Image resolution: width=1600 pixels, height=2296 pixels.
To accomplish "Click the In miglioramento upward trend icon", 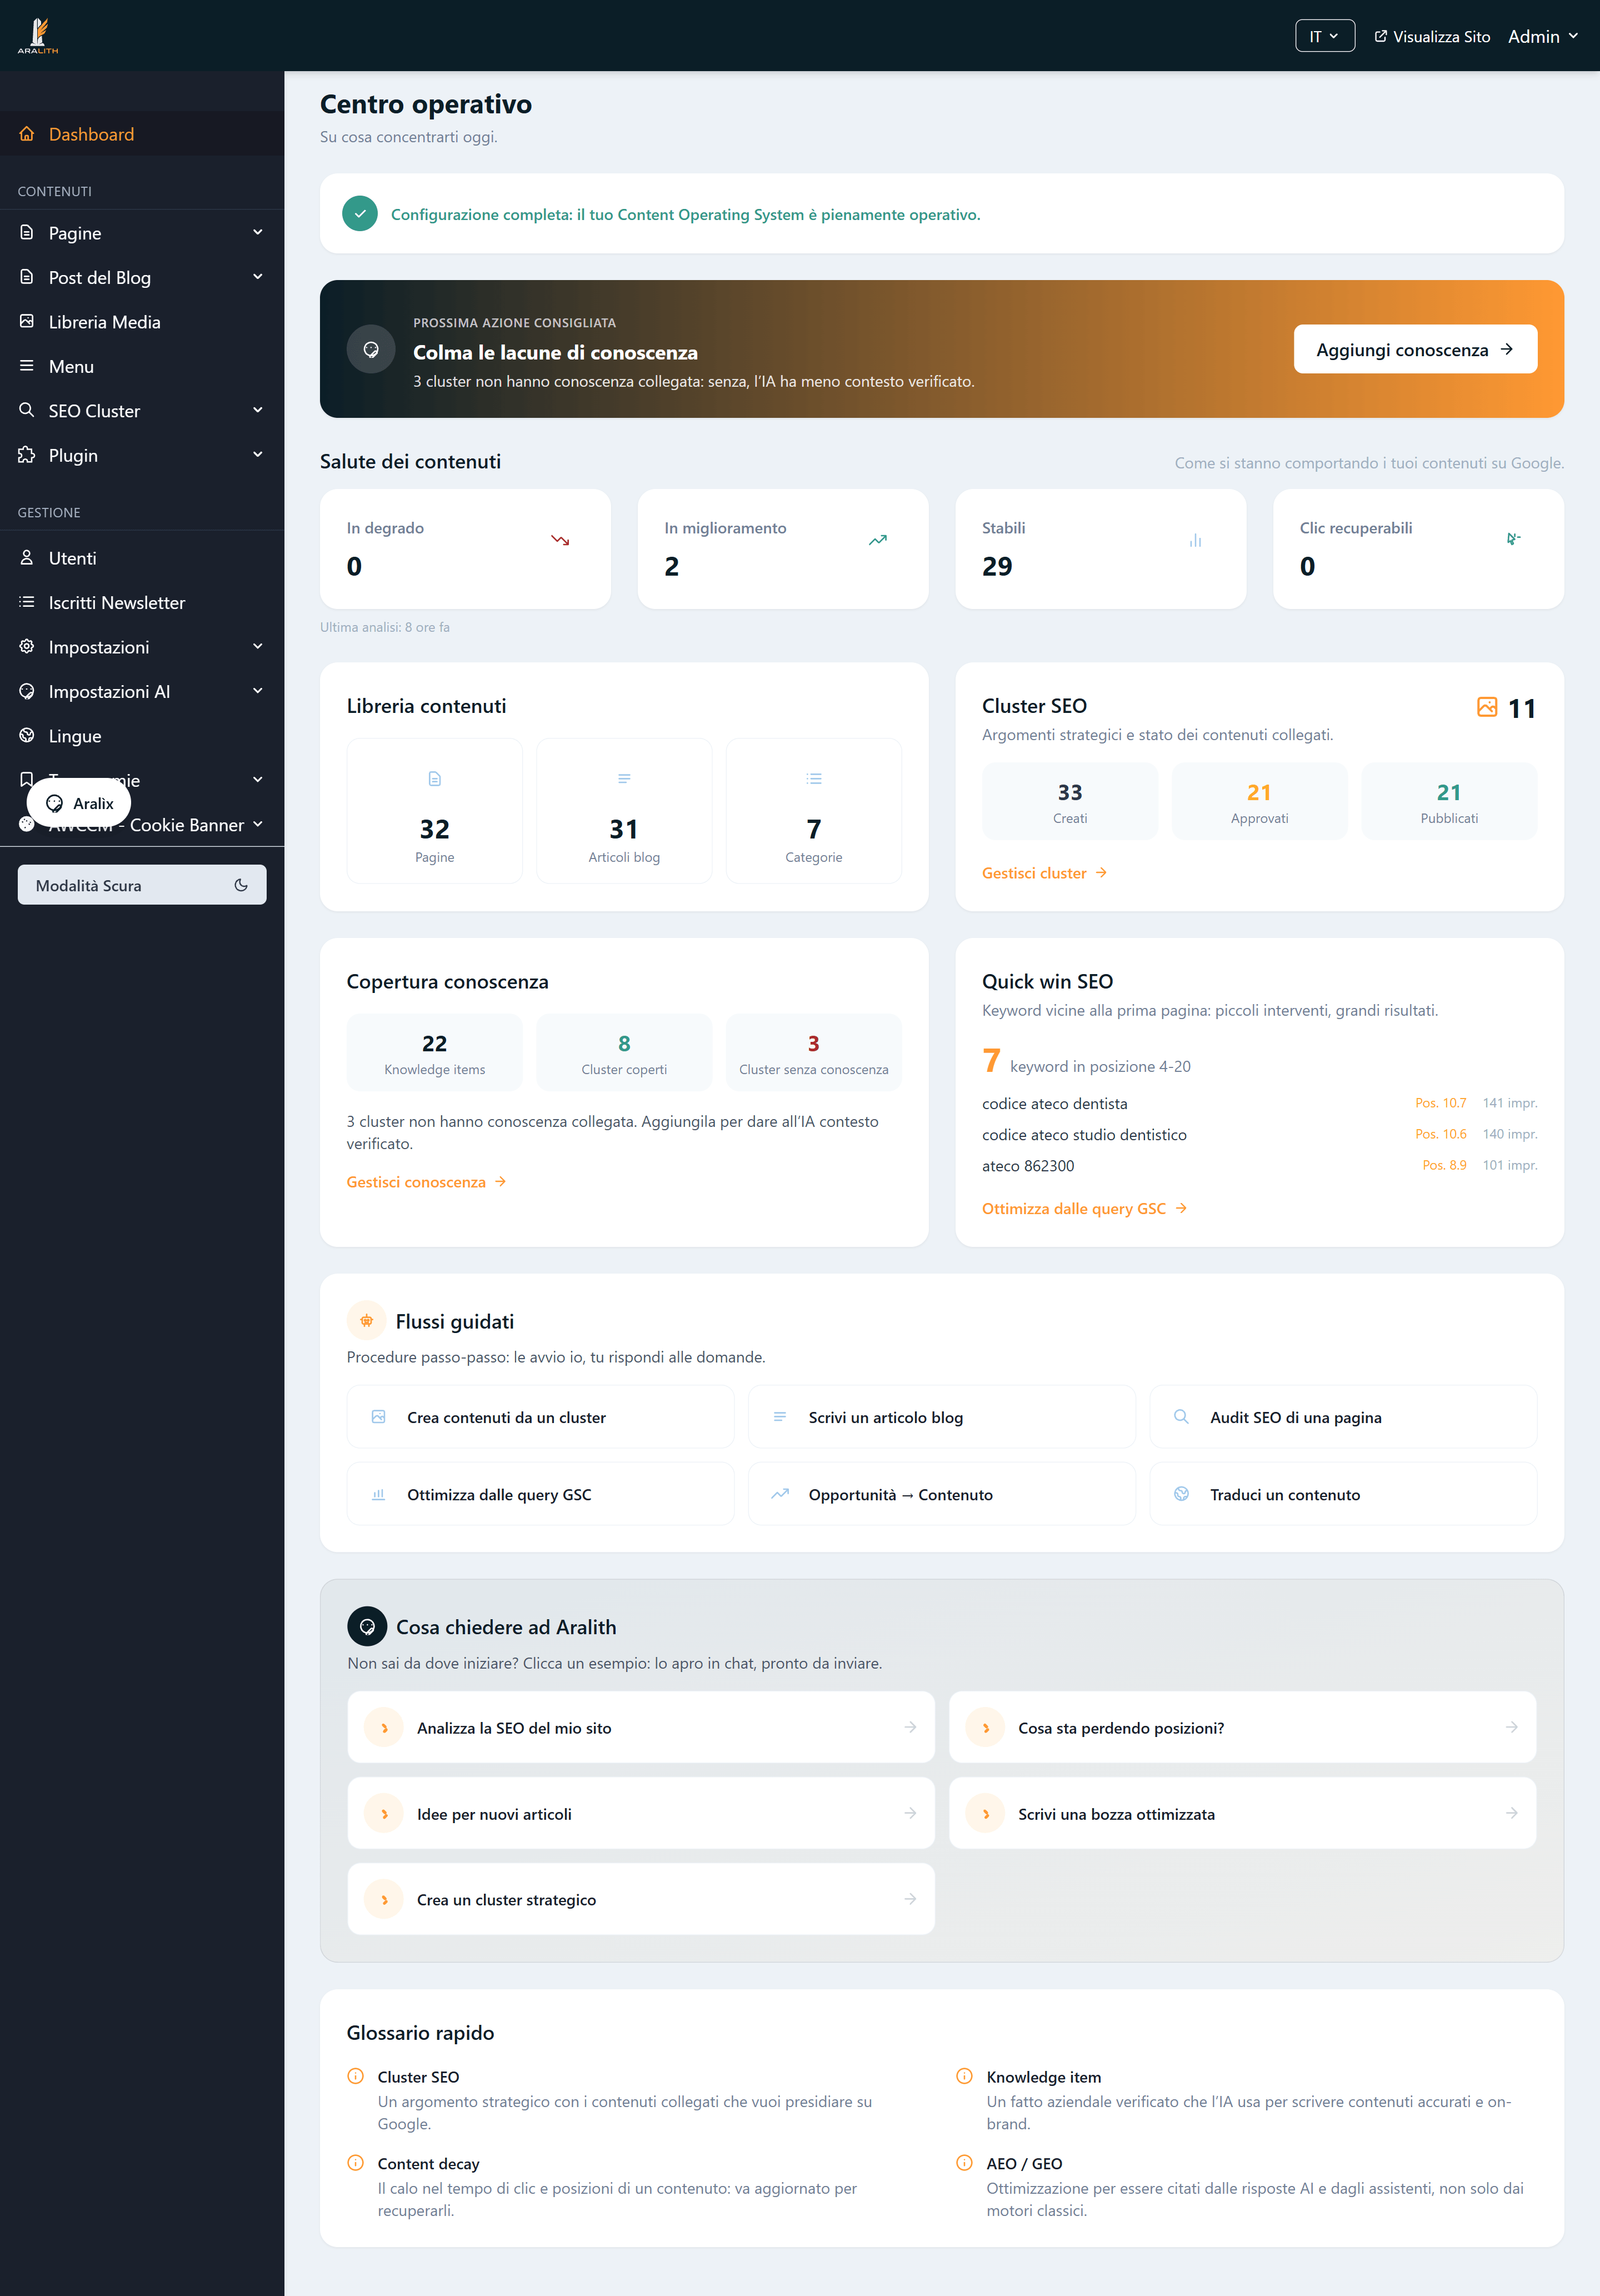I will [x=878, y=540].
